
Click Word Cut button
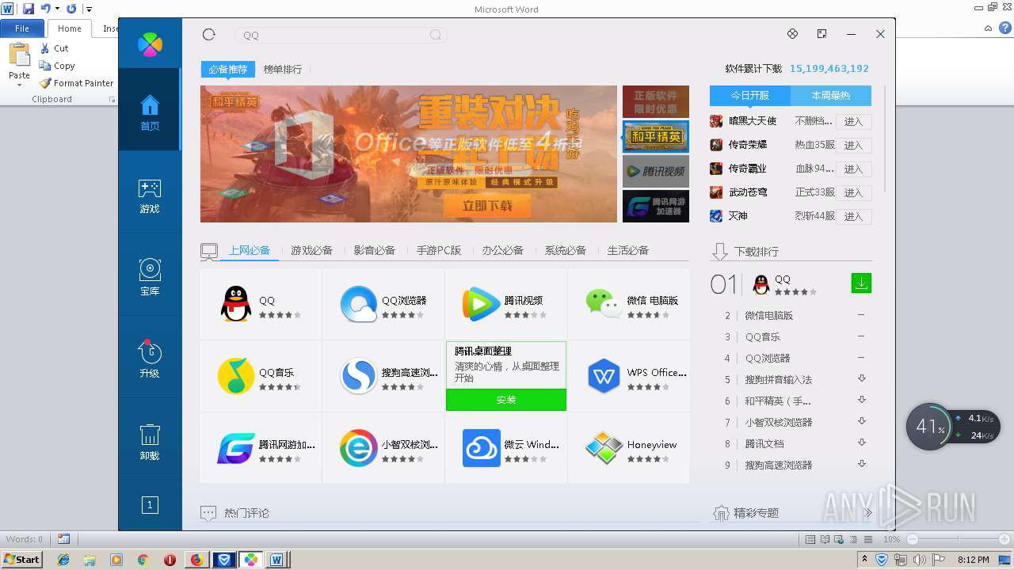(54, 48)
